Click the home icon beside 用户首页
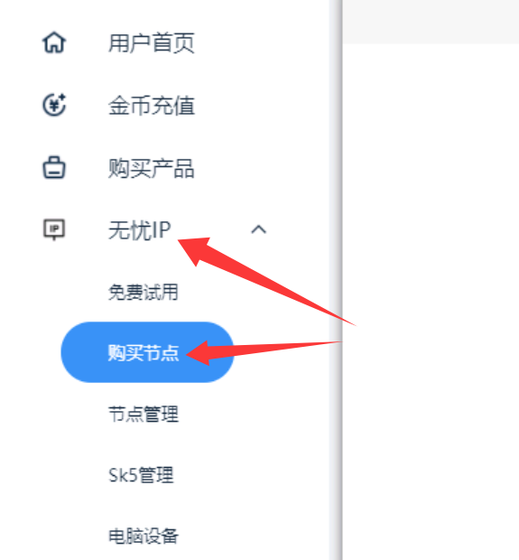Viewport: 519px width, 560px height. [54, 42]
